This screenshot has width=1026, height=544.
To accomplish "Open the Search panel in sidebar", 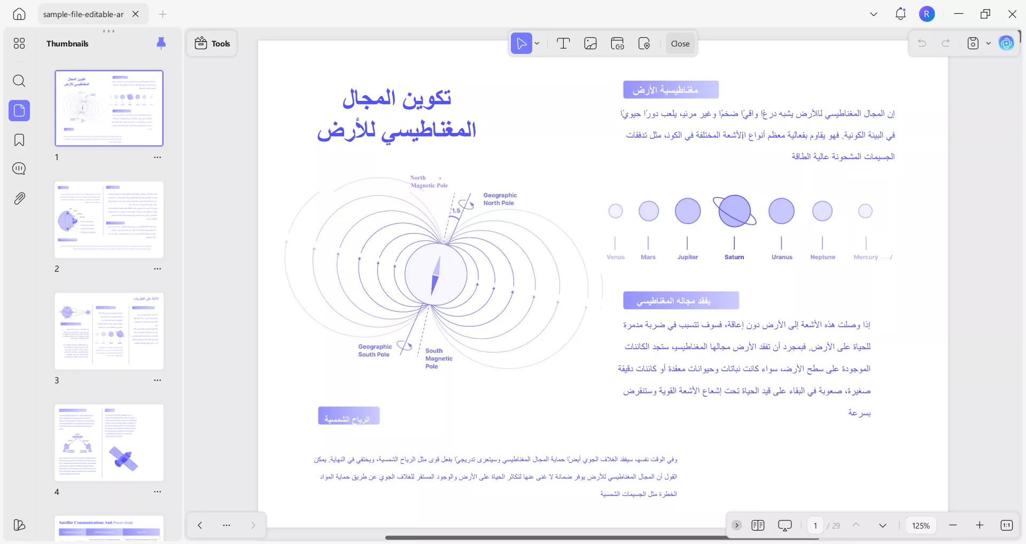I will (x=19, y=81).
